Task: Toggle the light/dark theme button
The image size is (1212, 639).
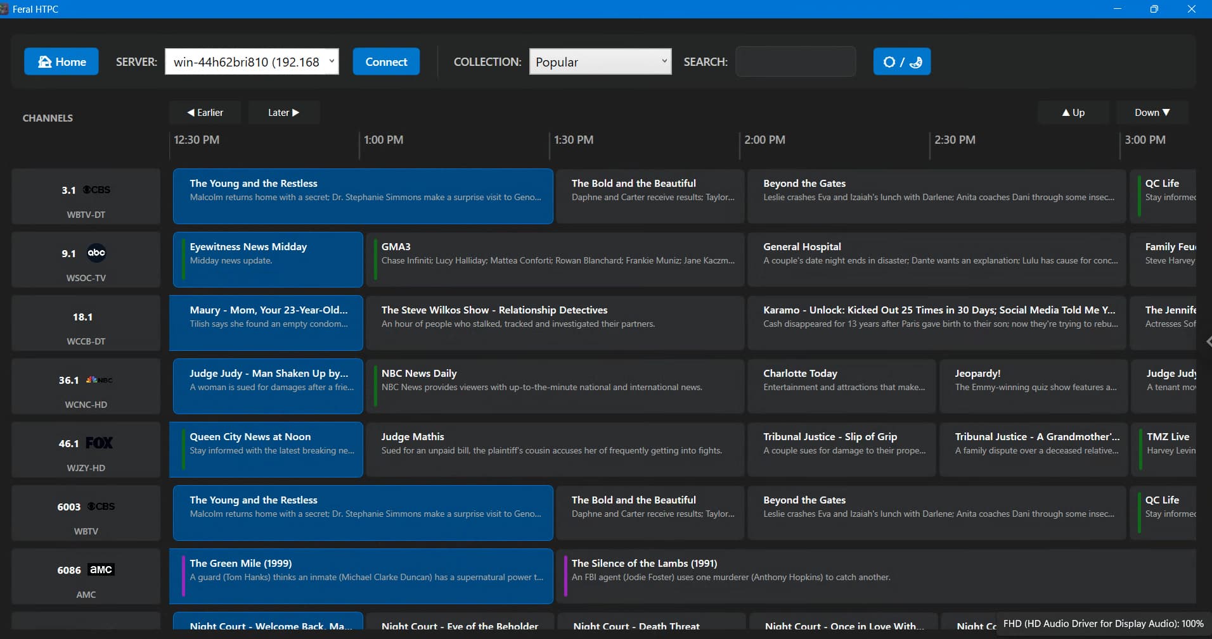Action: (x=901, y=61)
